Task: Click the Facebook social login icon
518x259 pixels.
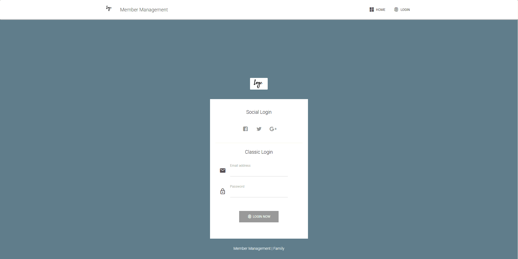Action: click(245, 129)
